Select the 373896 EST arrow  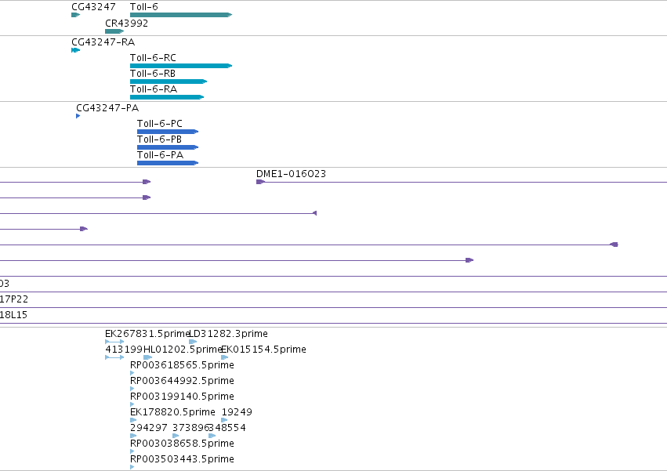[176, 436]
